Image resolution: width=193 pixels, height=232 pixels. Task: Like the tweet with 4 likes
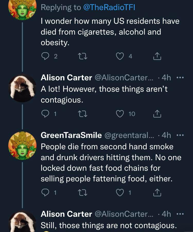(x=120, y=56)
